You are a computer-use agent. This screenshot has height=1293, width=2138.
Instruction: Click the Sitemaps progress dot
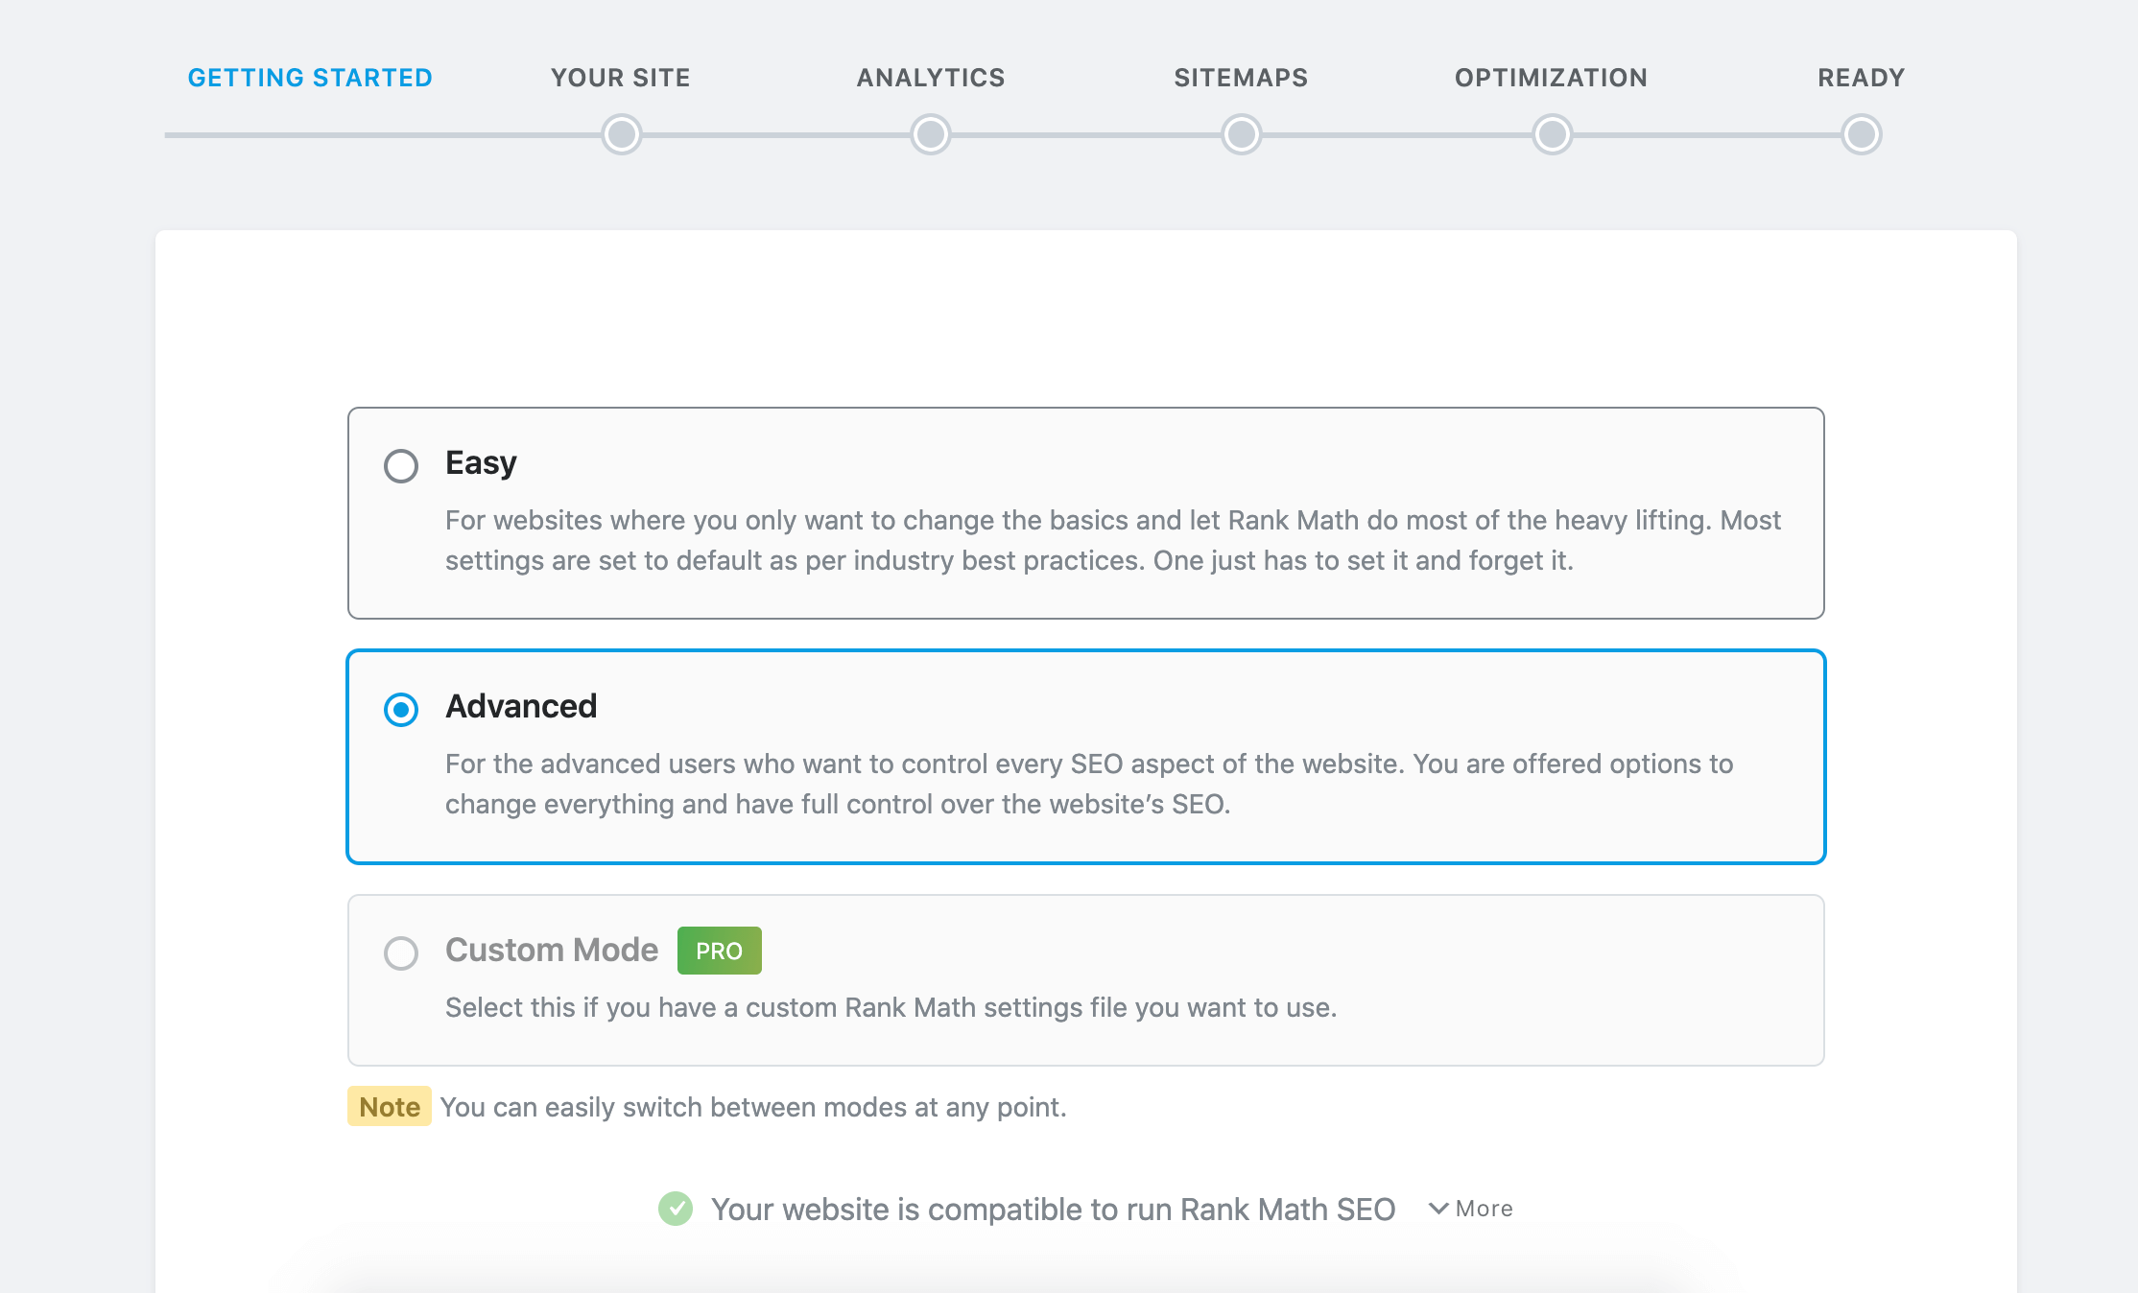[x=1242, y=134]
